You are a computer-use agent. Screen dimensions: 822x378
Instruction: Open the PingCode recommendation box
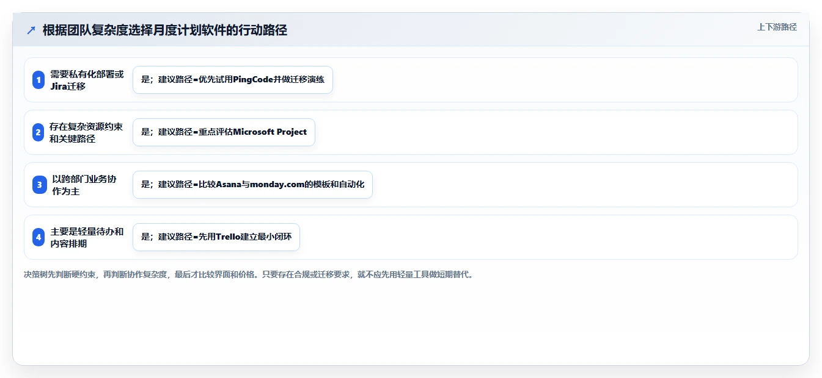click(x=233, y=80)
